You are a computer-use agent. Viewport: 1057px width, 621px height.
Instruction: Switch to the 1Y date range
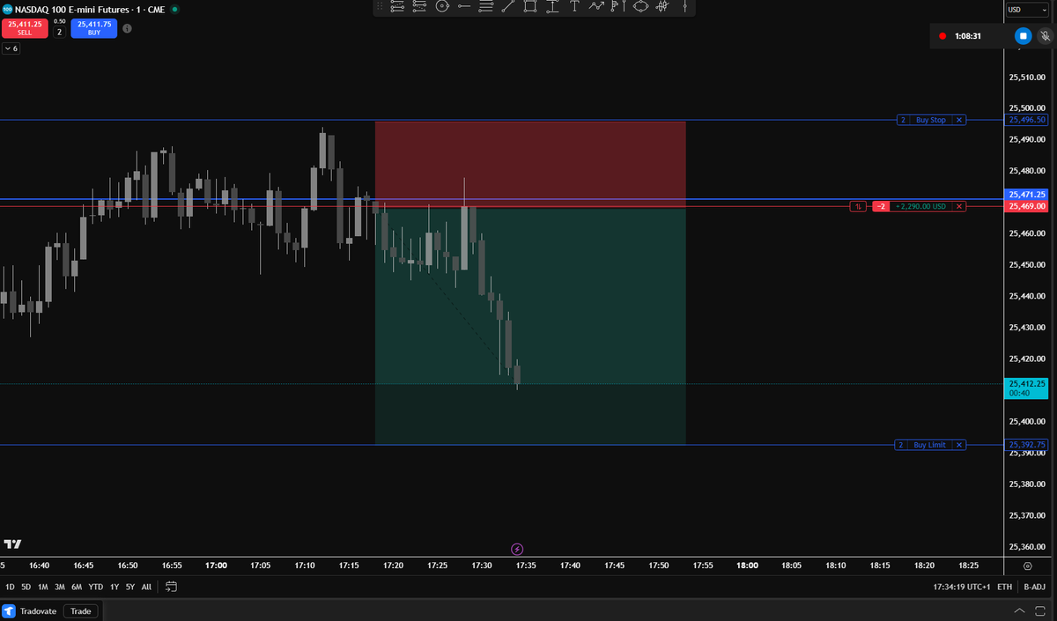coord(115,587)
